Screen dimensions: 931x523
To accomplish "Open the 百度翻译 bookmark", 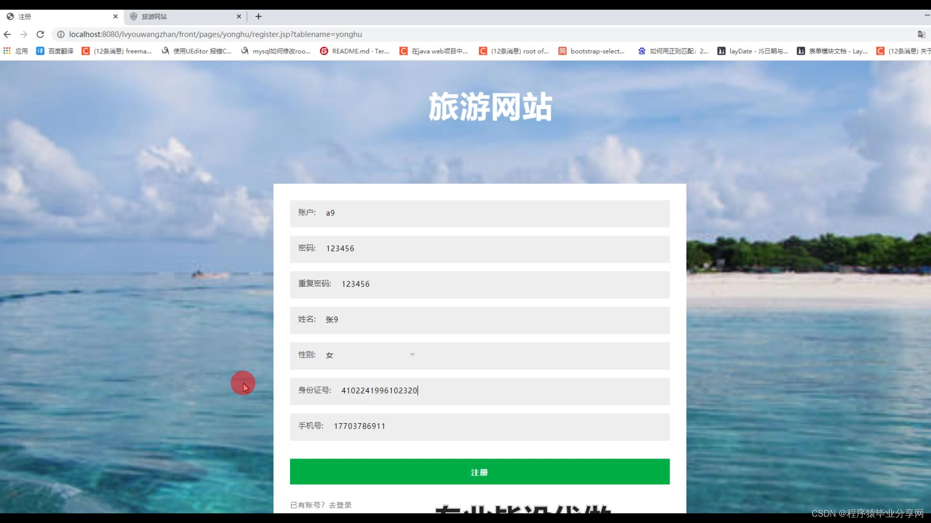I will click(54, 51).
